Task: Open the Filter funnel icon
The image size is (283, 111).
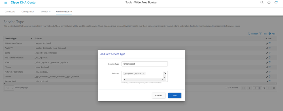Action: pyautogui.click(x=260, y=34)
